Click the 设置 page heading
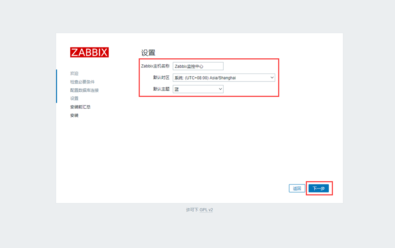This screenshot has height=248, width=395. [x=148, y=53]
